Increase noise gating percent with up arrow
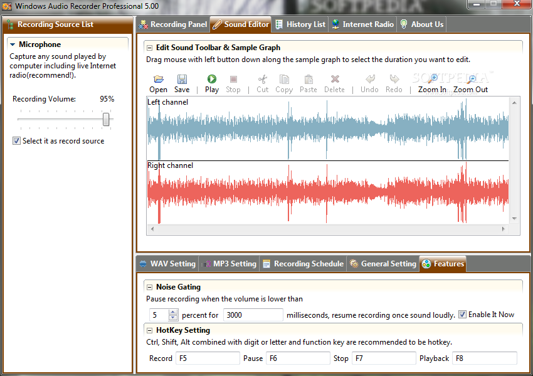 (173, 312)
